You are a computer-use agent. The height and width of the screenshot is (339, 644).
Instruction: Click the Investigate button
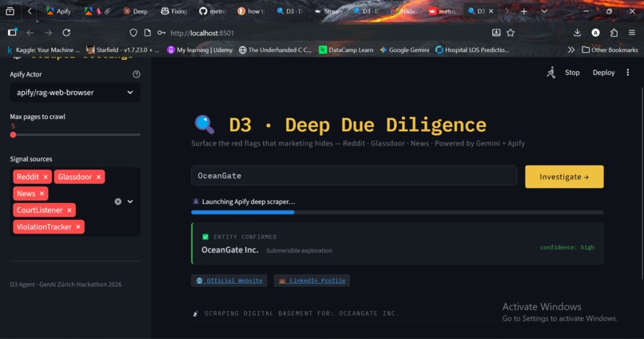click(564, 177)
